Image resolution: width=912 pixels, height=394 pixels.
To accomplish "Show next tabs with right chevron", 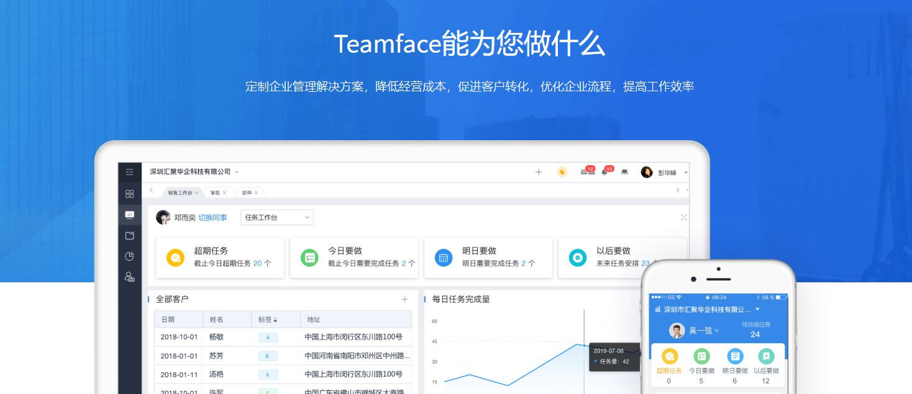I will point(678,190).
